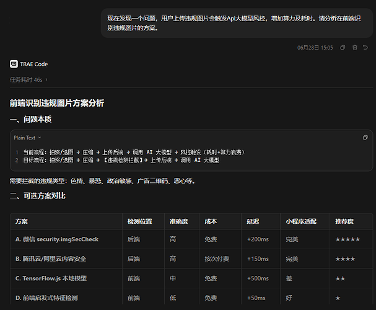Revert with the undo arrow icon
Image resolution: width=376 pixels, height=310 pixels.
pos(365,48)
